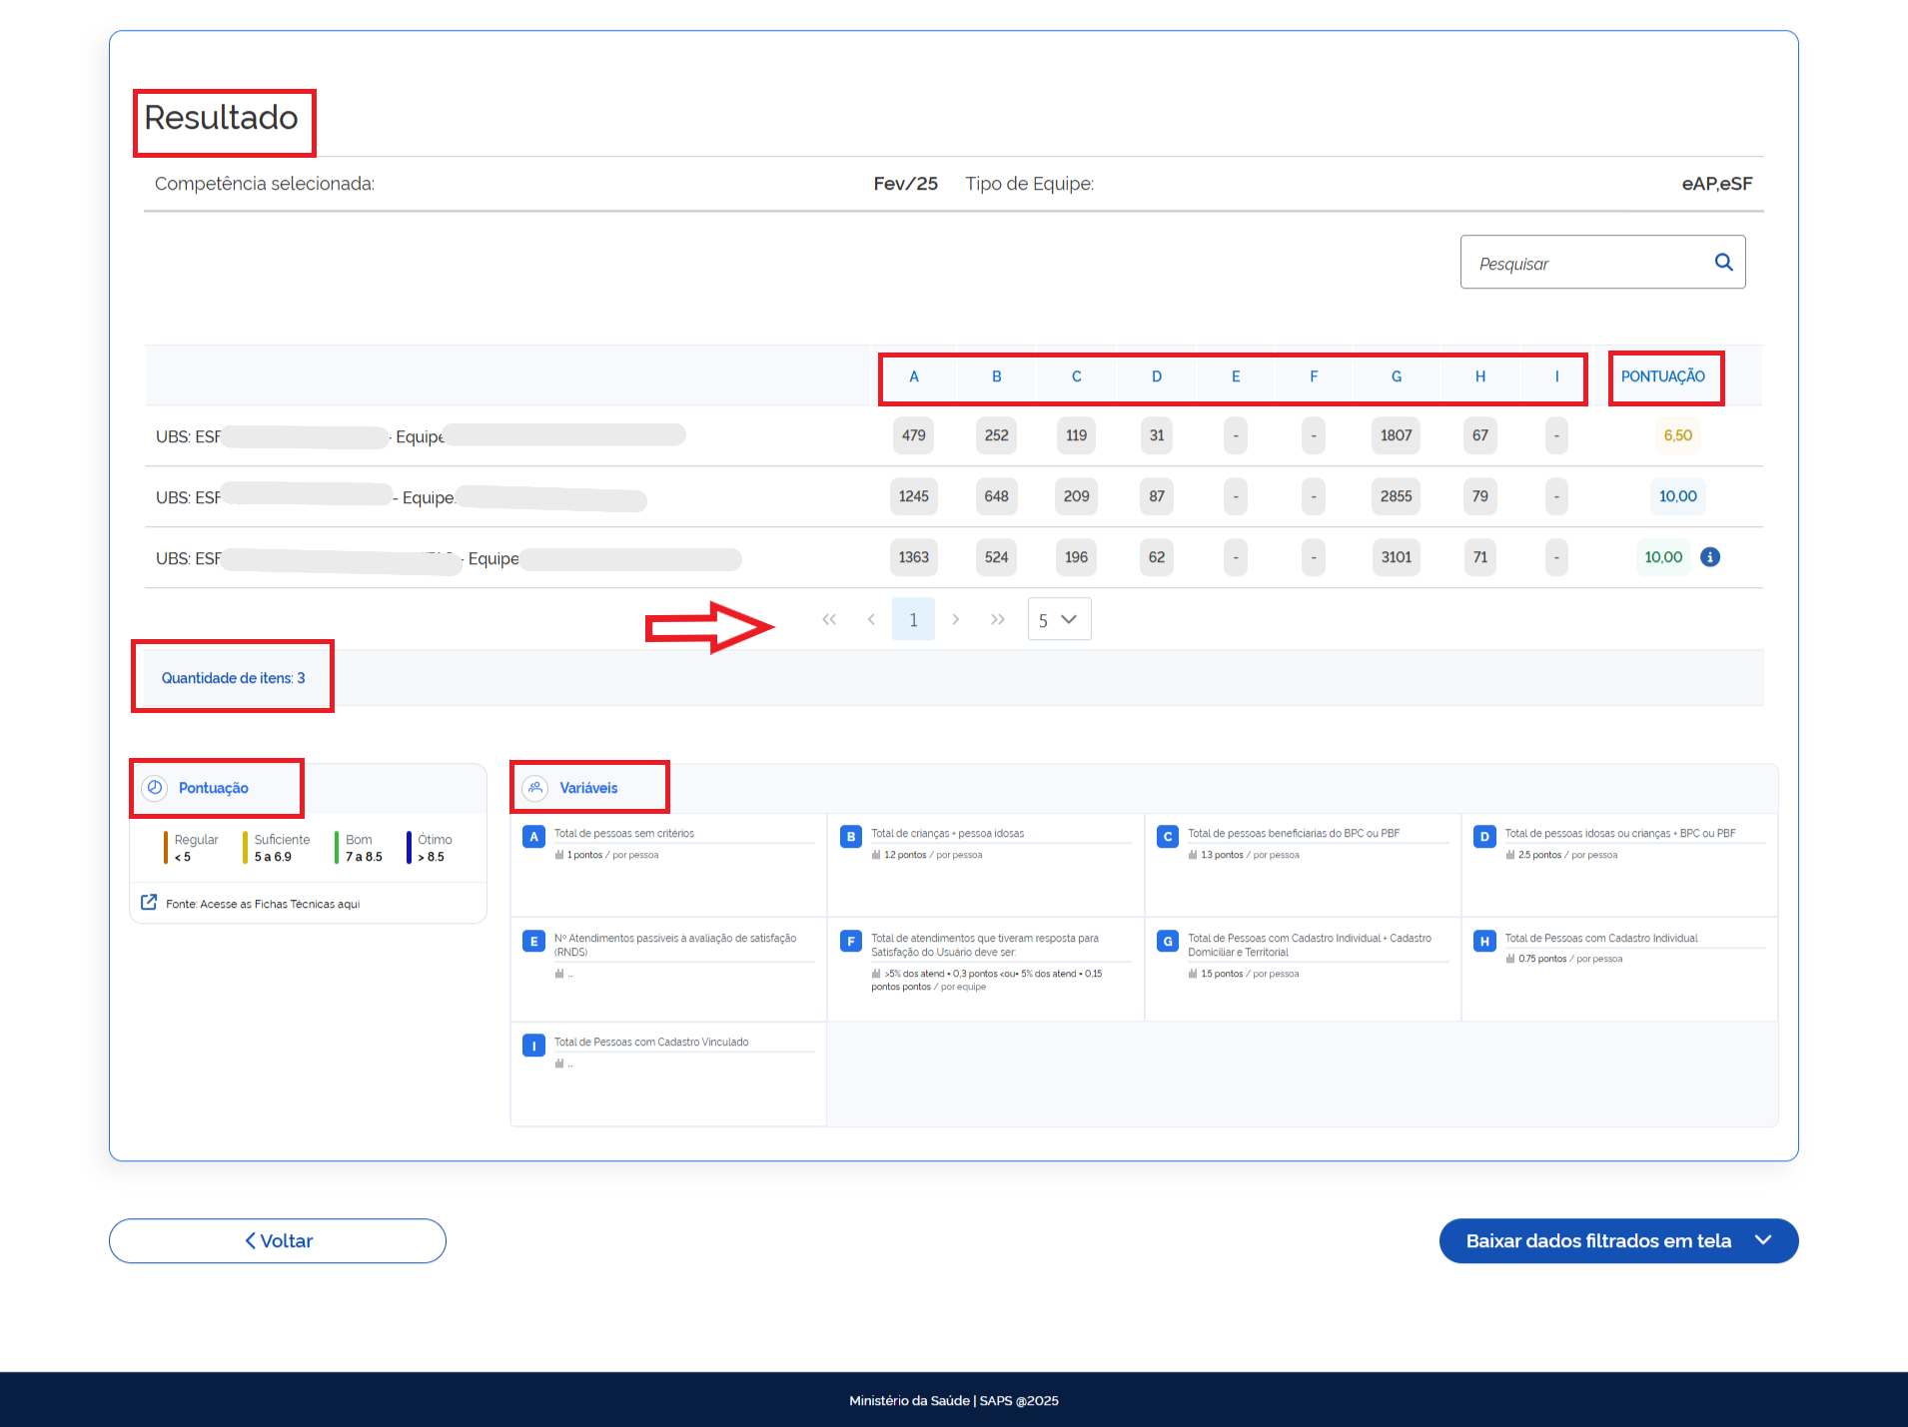
Task: Click the blue variable F badge
Action: 850,941
